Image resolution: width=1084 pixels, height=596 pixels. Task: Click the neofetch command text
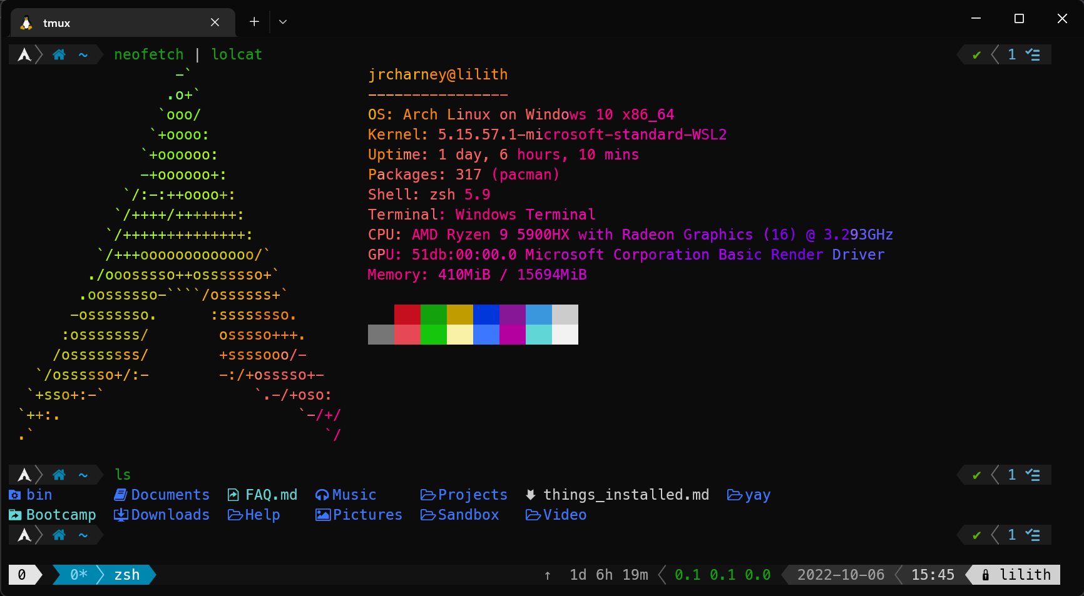pyautogui.click(x=149, y=55)
